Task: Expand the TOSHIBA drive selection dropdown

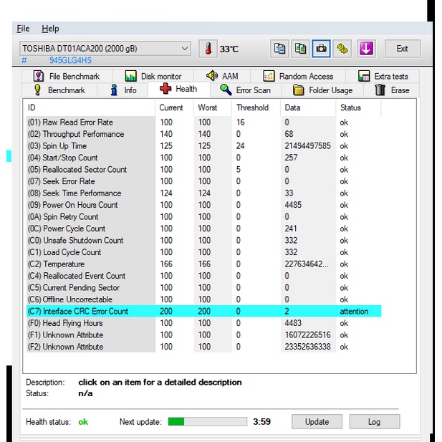Action: pos(185,49)
